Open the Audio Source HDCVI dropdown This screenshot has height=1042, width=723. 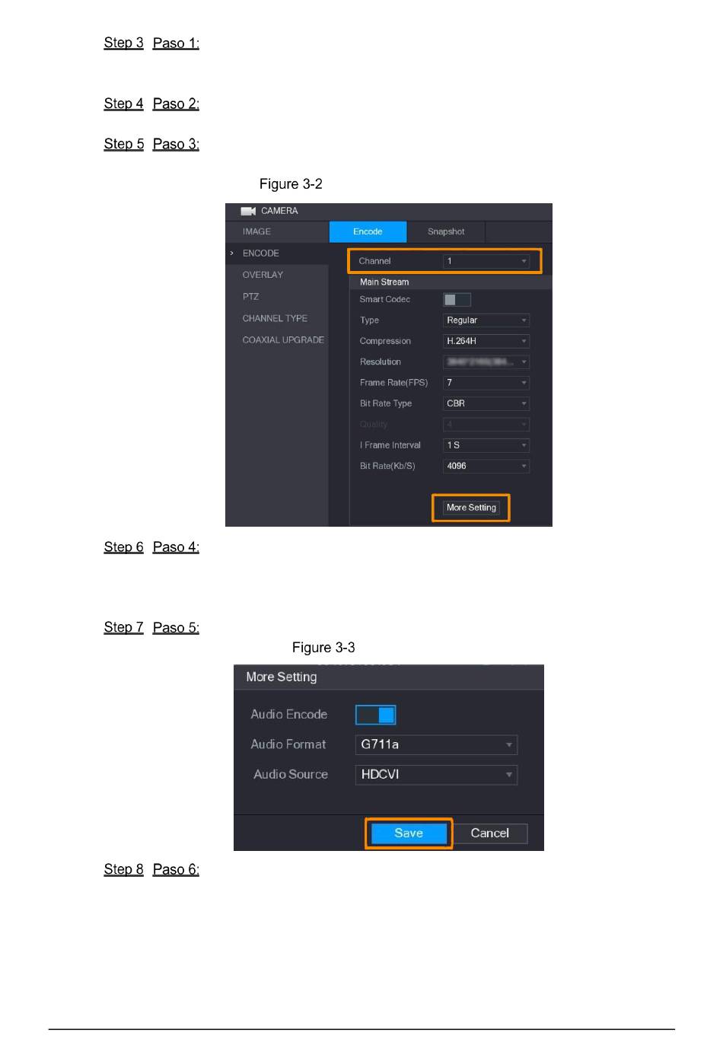[436, 775]
